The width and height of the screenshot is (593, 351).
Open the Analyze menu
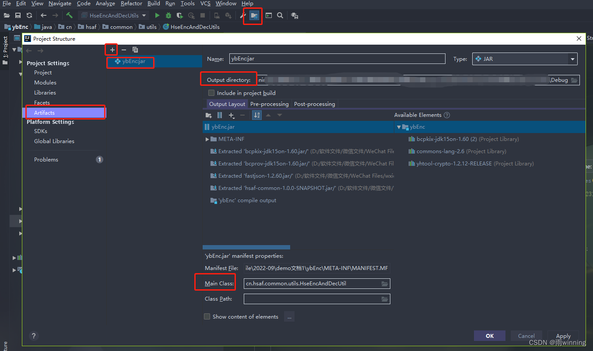[105, 4]
